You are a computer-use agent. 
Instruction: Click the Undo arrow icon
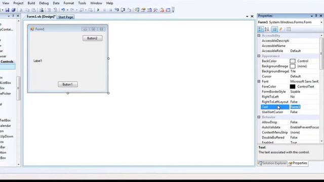coord(63,10)
